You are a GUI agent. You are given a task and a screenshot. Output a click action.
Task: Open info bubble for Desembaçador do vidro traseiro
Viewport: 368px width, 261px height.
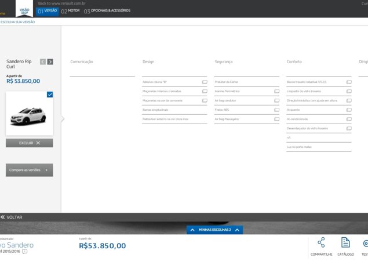(349, 128)
